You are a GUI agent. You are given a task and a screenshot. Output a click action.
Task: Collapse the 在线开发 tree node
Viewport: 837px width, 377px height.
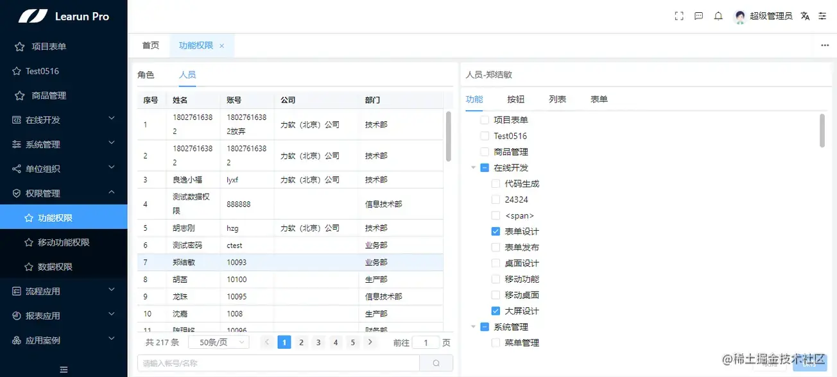(x=473, y=167)
